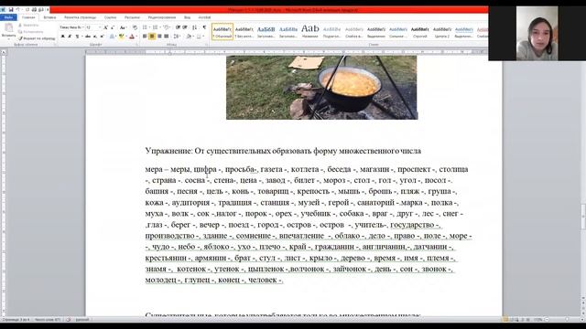
Task: Click the Text Effects glowing A icon
Action: tap(112, 37)
